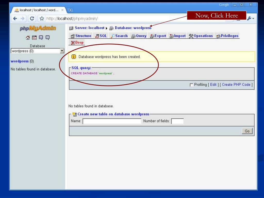The height and width of the screenshot is (198, 264).
Task: Expand the Database dropdown showing wordpress (0)
Action: point(38,51)
